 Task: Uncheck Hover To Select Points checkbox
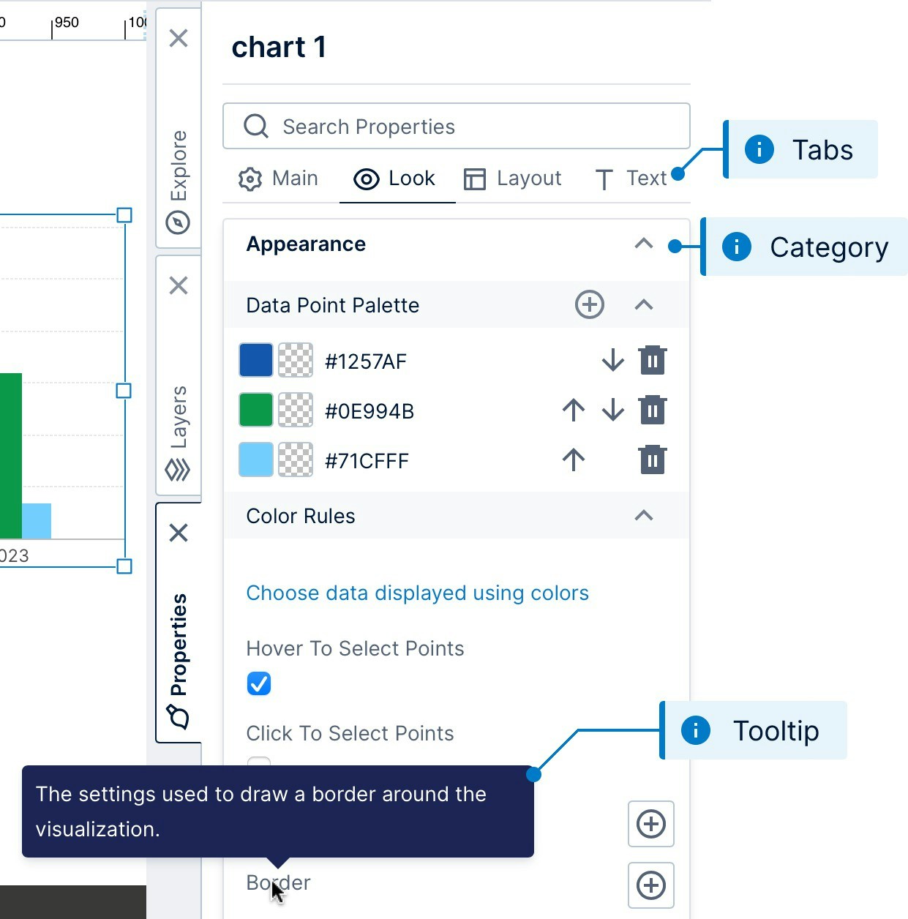259,683
